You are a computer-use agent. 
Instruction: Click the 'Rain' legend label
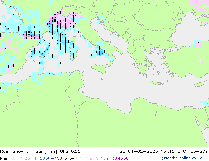(x=4, y=158)
